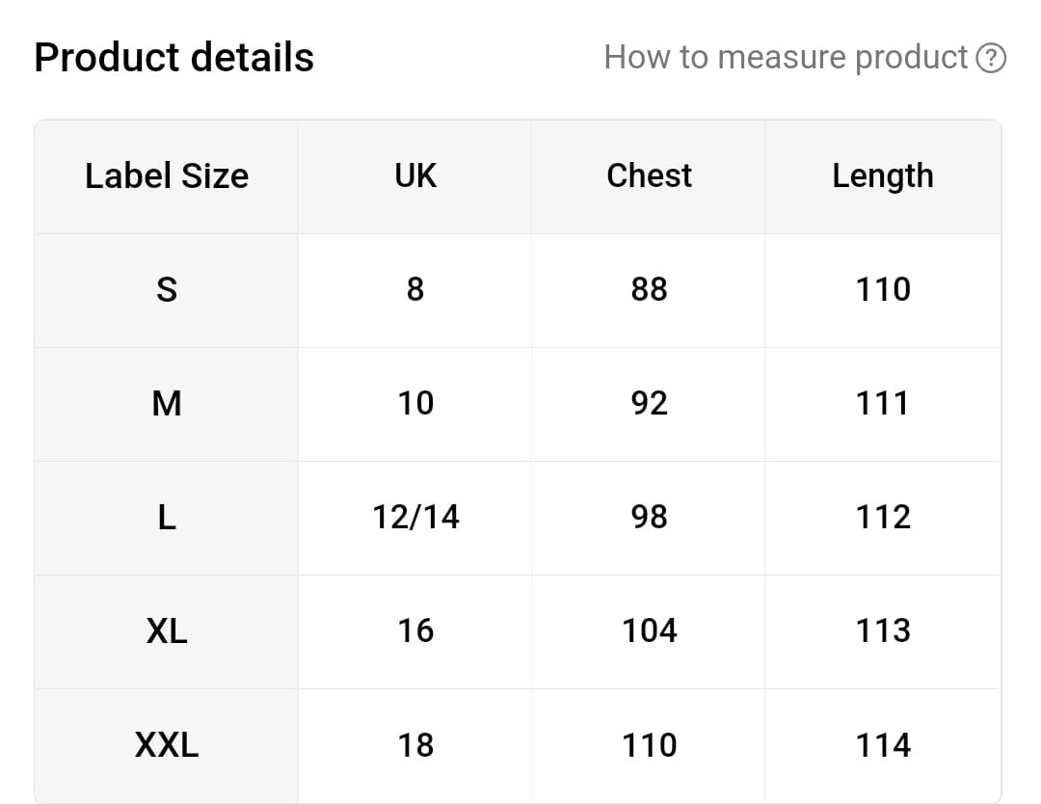The height and width of the screenshot is (804, 1041).
Task: Click the chest value 88 cell
Action: (x=649, y=289)
